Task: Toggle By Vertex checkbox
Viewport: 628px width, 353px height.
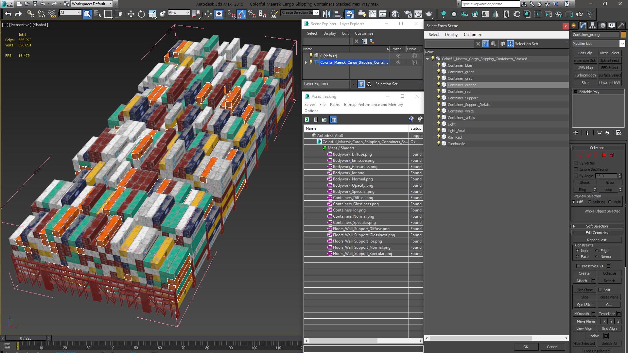Action: 576,163
